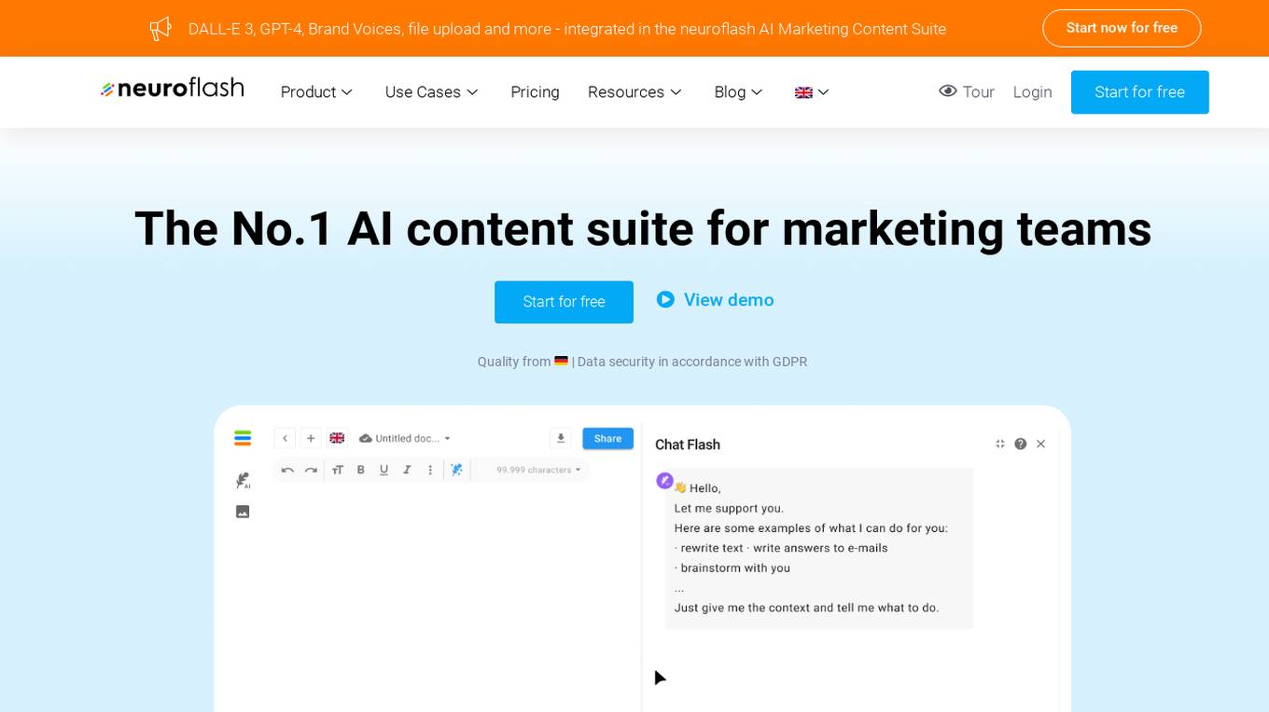Click the download document icon
1269x712 pixels.
click(561, 438)
